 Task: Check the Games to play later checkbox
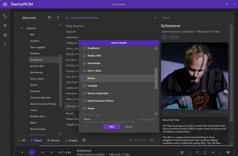point(84,93)
